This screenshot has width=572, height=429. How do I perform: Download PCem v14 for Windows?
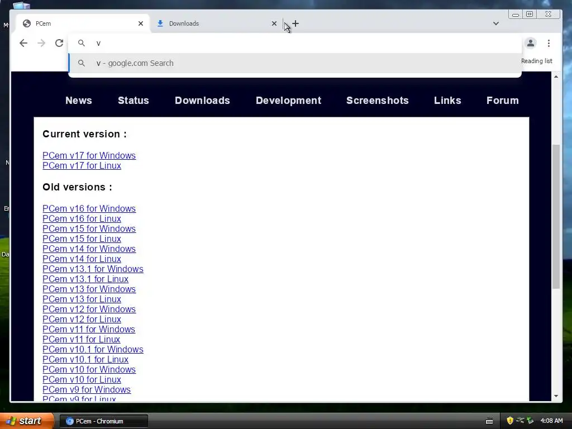pyautogui.click(x=89, y=249)
